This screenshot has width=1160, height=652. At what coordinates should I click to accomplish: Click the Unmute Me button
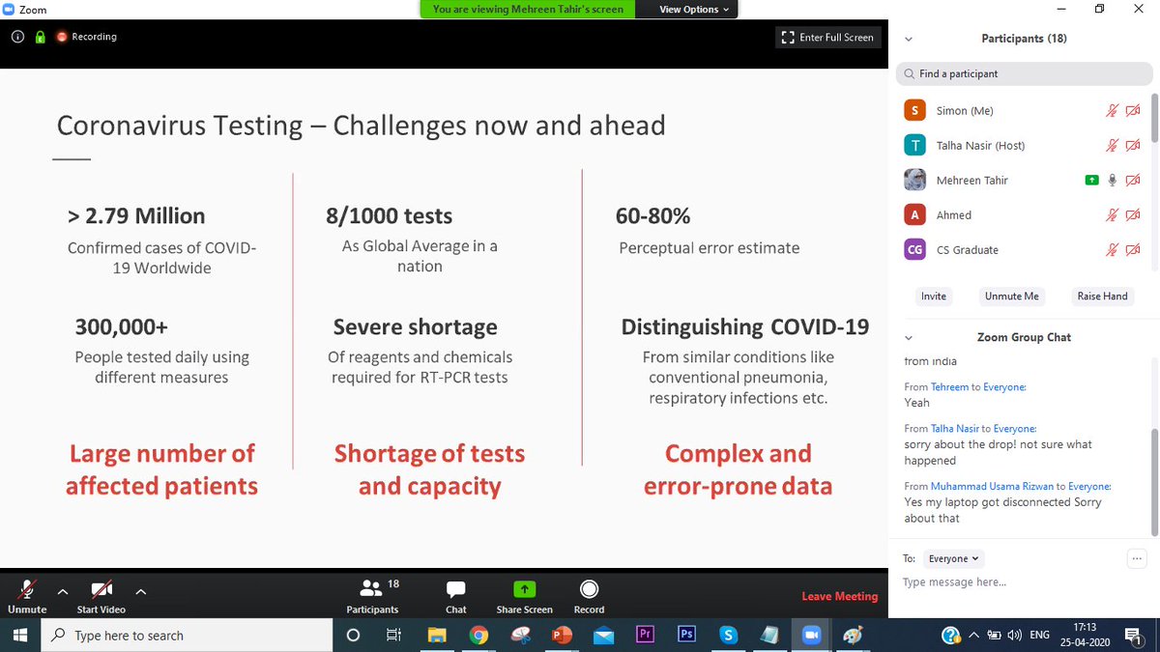click(1011, 296)
